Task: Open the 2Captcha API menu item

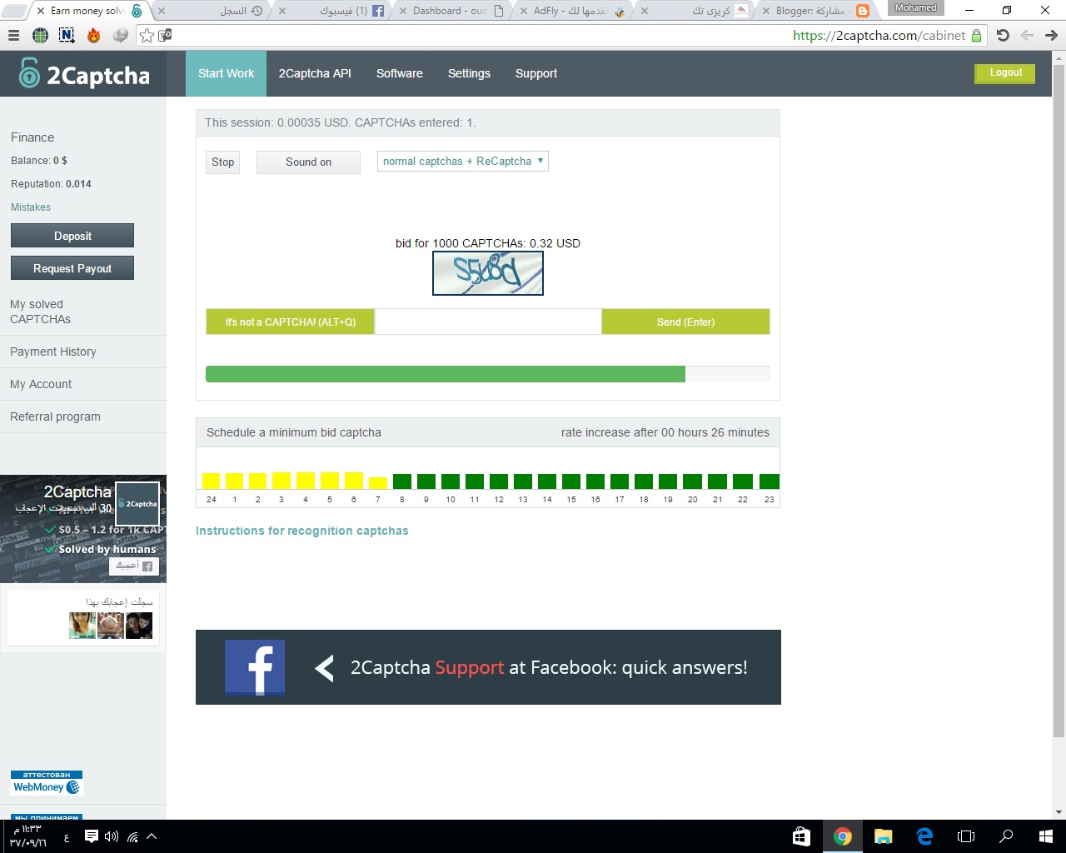Action: [315, 73]
